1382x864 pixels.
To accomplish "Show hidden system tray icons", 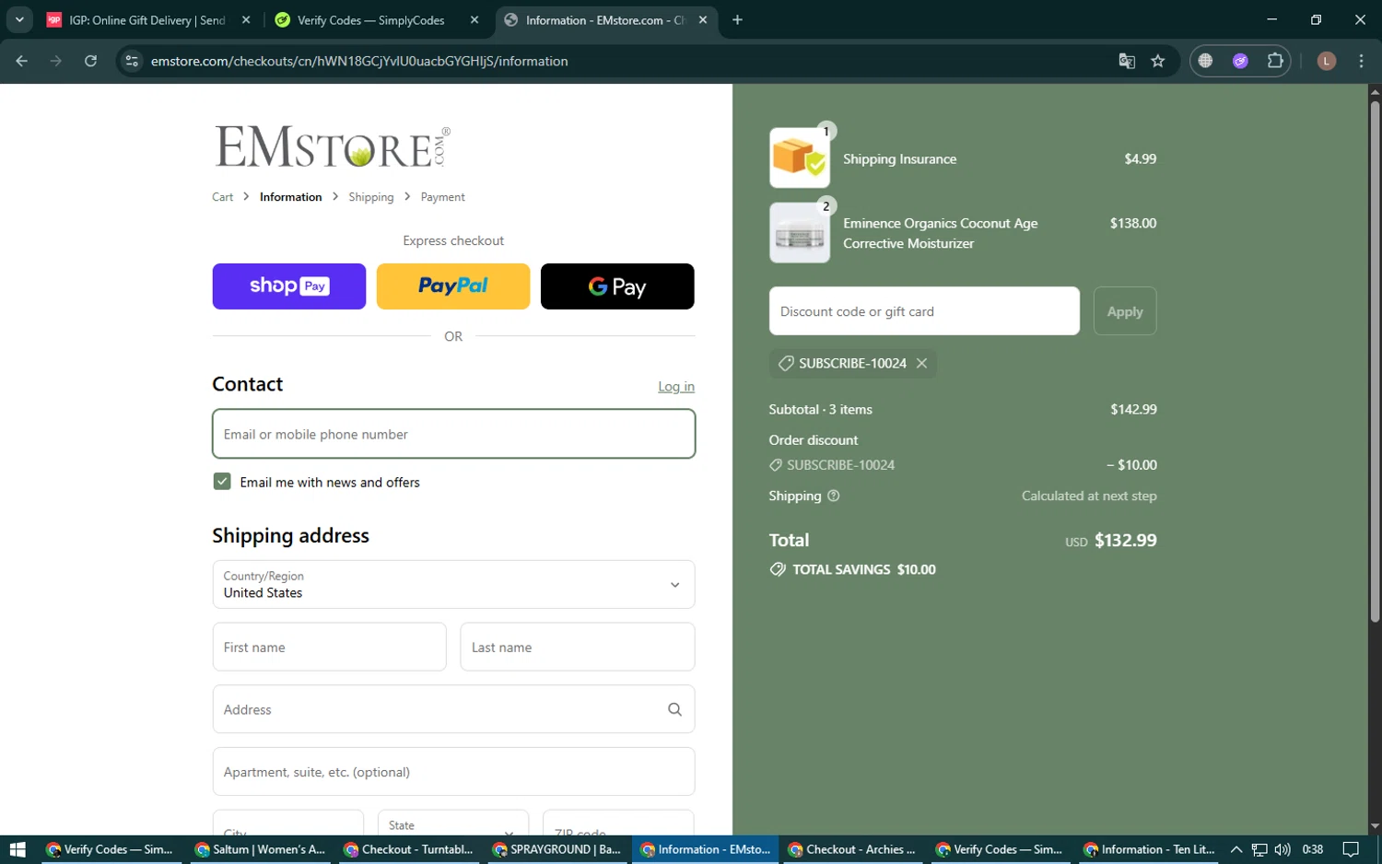I will [1236, 849].
